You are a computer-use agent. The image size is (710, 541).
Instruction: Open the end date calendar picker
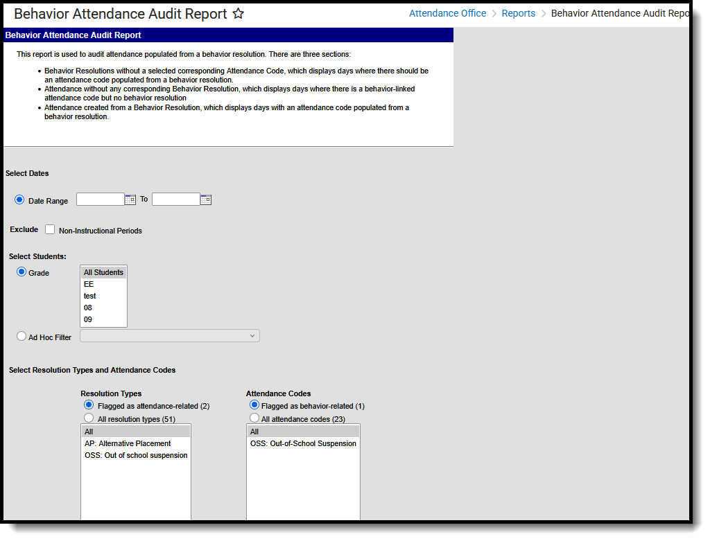pyautogui.click(x=206, y=199)
